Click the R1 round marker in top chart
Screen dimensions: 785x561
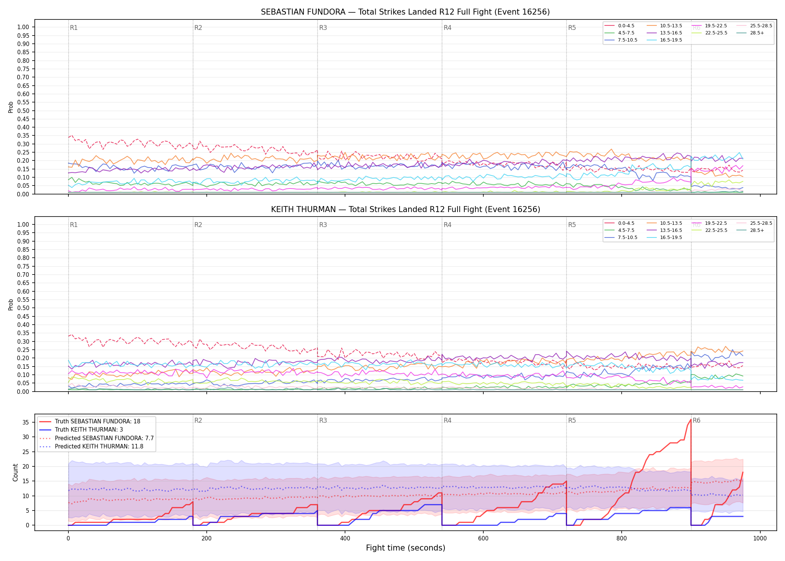pos(74,28)
